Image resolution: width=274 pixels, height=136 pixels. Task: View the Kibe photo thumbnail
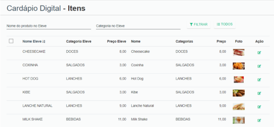click(239, 93)
